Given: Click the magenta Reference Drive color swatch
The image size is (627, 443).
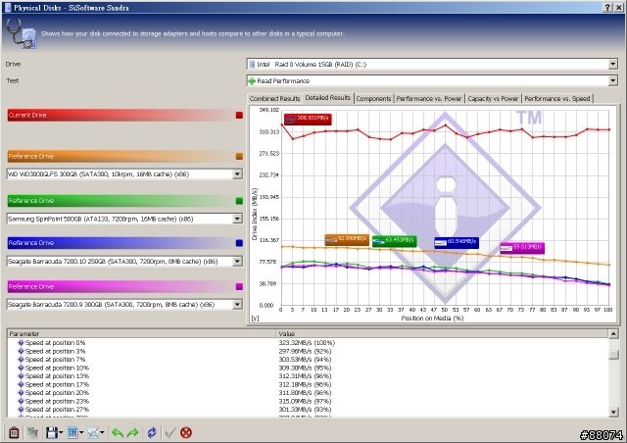Looking at the screenshot, I should click(239, 286).
